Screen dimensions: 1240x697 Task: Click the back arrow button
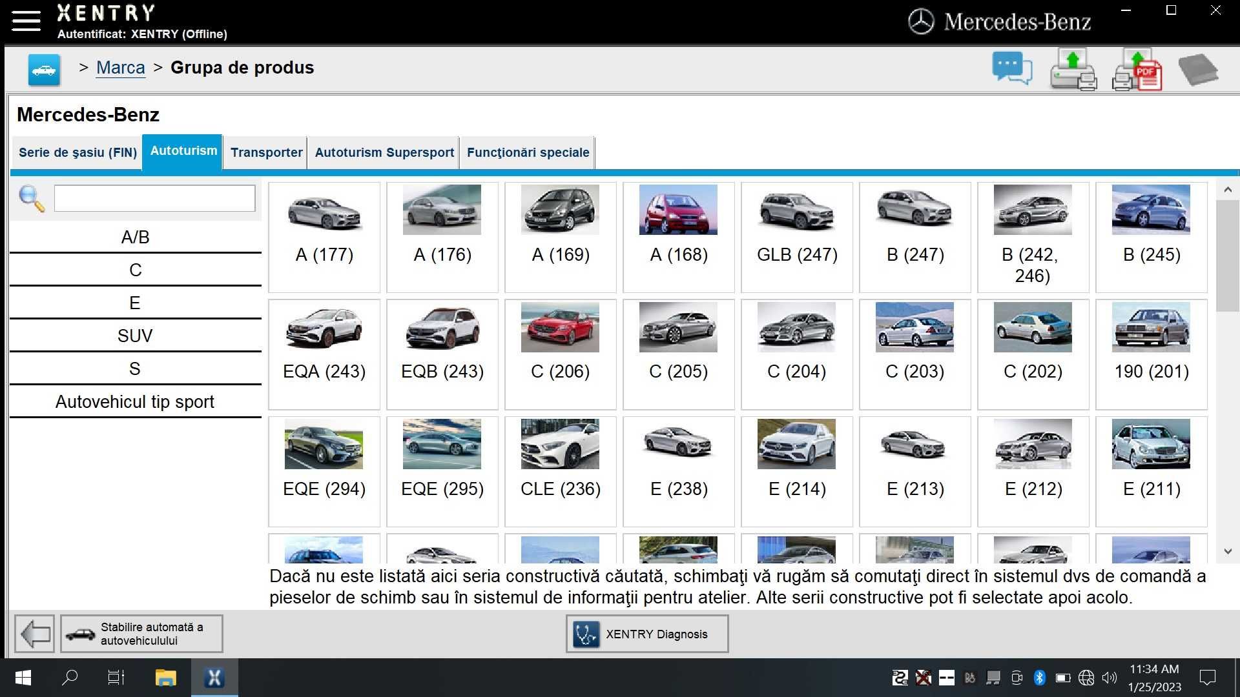tap(35, 634)
